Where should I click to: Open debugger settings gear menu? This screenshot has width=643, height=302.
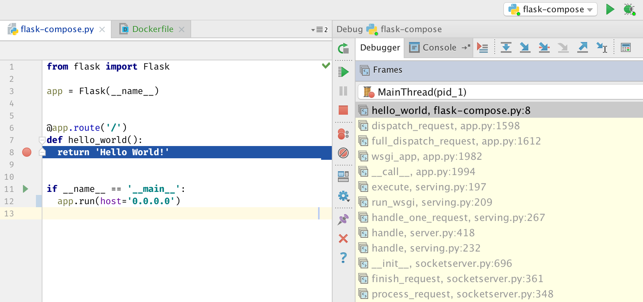[343, 196]
